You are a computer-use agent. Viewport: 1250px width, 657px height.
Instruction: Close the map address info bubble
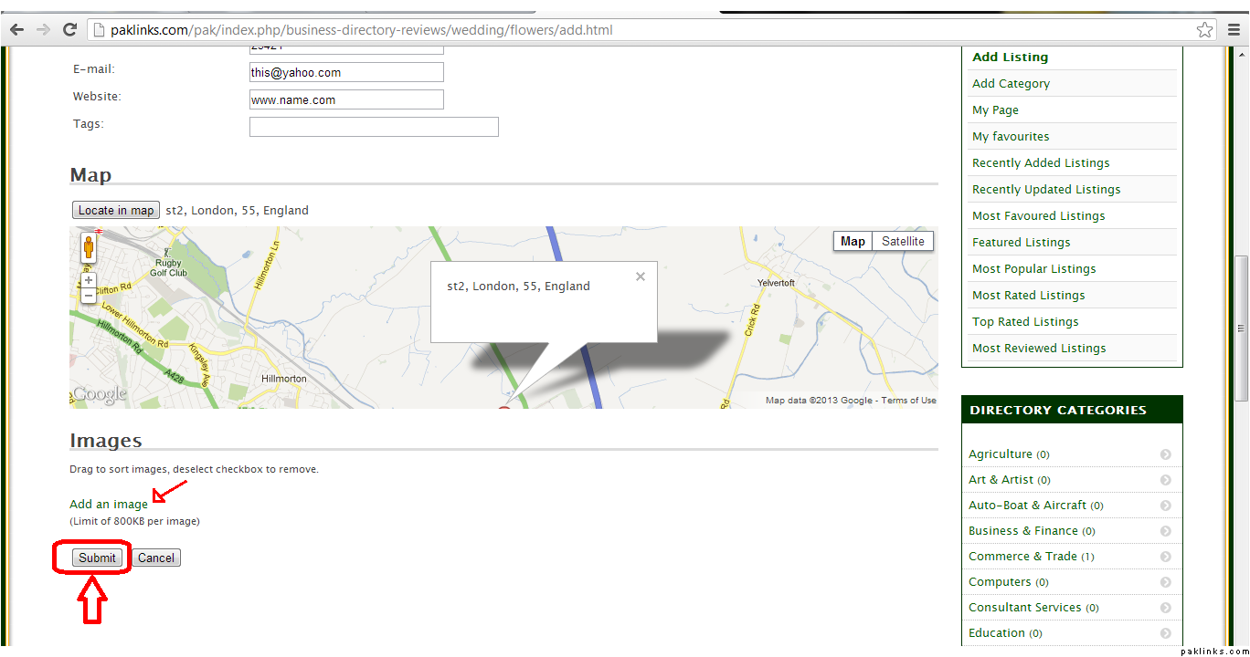coord(641,276)
